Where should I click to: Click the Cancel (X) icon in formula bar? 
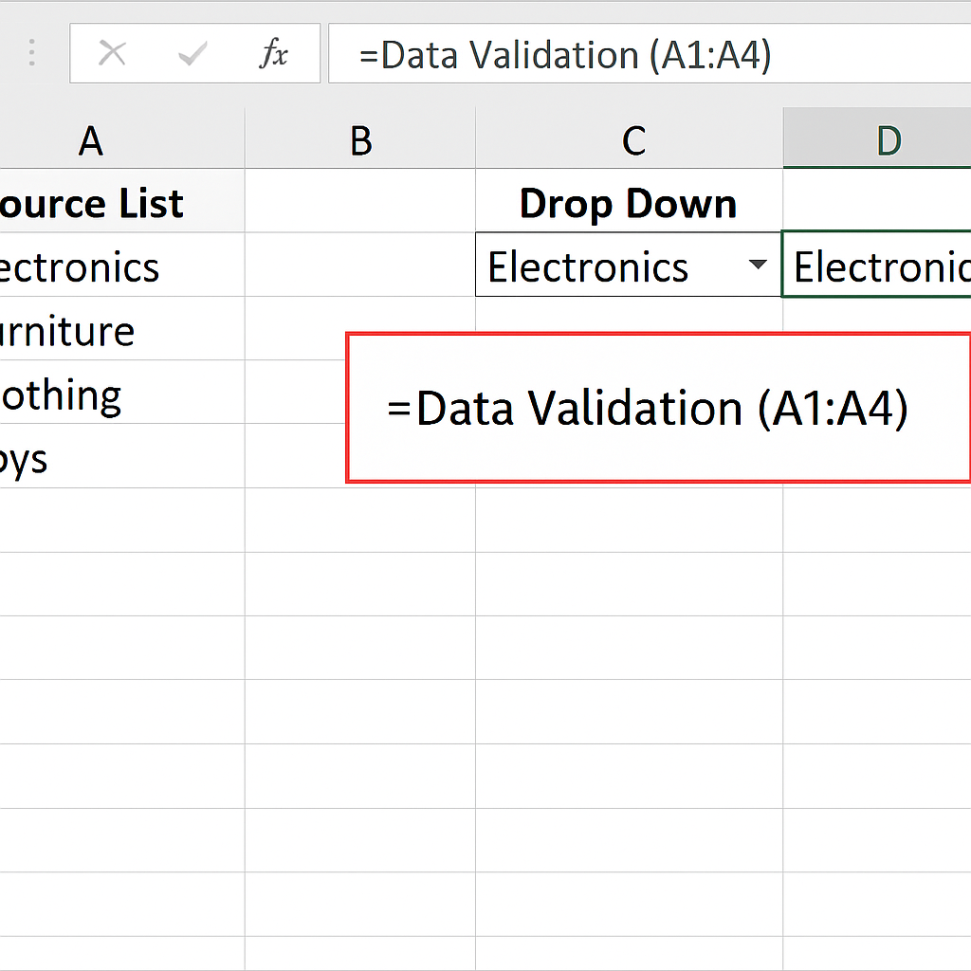[x=112, y=55]
